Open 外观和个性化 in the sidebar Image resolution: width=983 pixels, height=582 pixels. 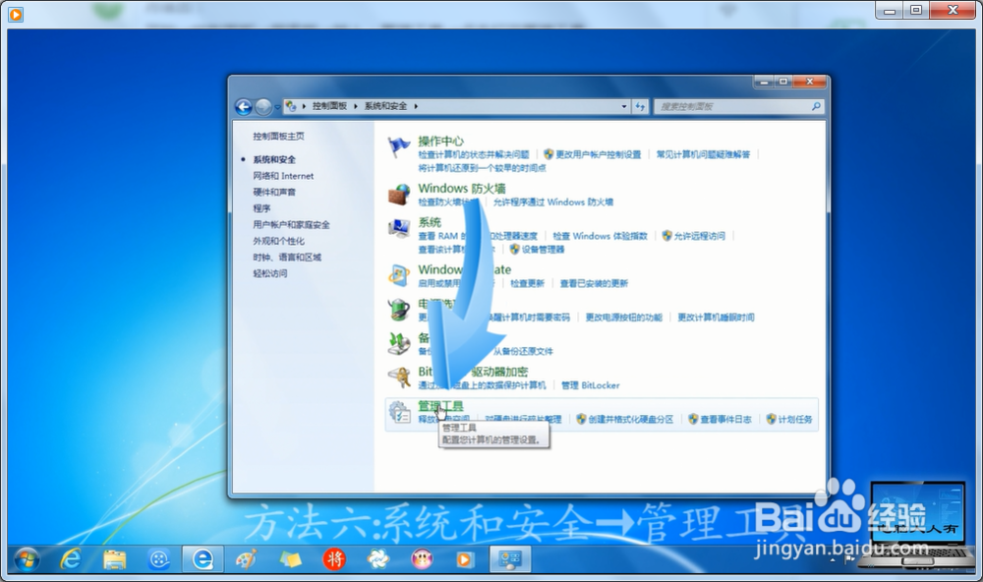[x=278, y=241]
